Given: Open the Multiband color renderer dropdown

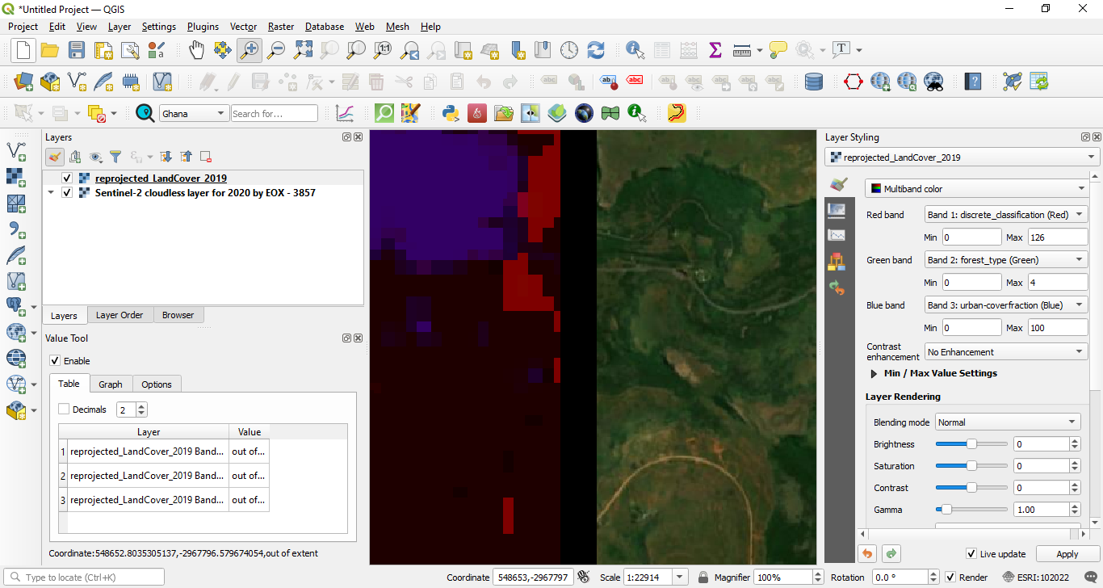Looking at the screenshot, I should [x=977, y=189].
